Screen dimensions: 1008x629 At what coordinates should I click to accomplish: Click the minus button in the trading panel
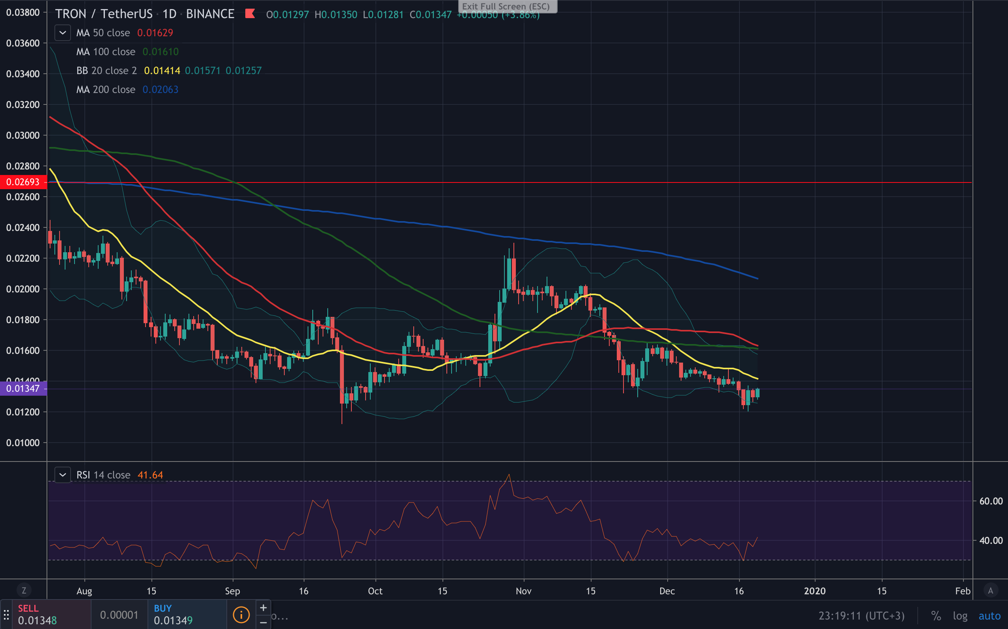pos(263,622)
